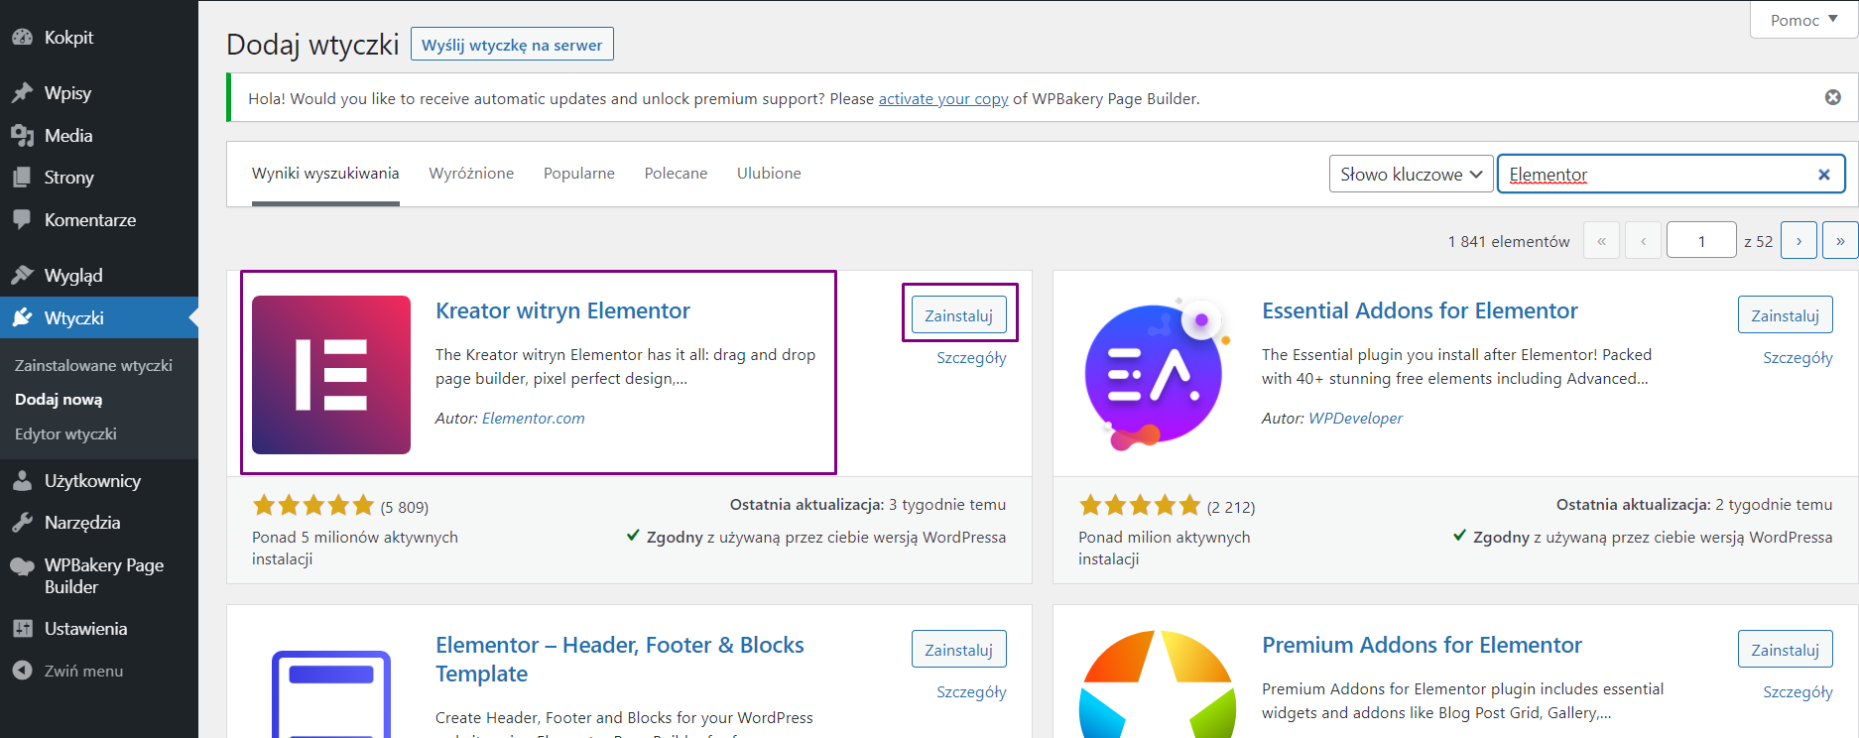Expand the Pomoc help panel
The image size is (1859, 738).
1803,20
